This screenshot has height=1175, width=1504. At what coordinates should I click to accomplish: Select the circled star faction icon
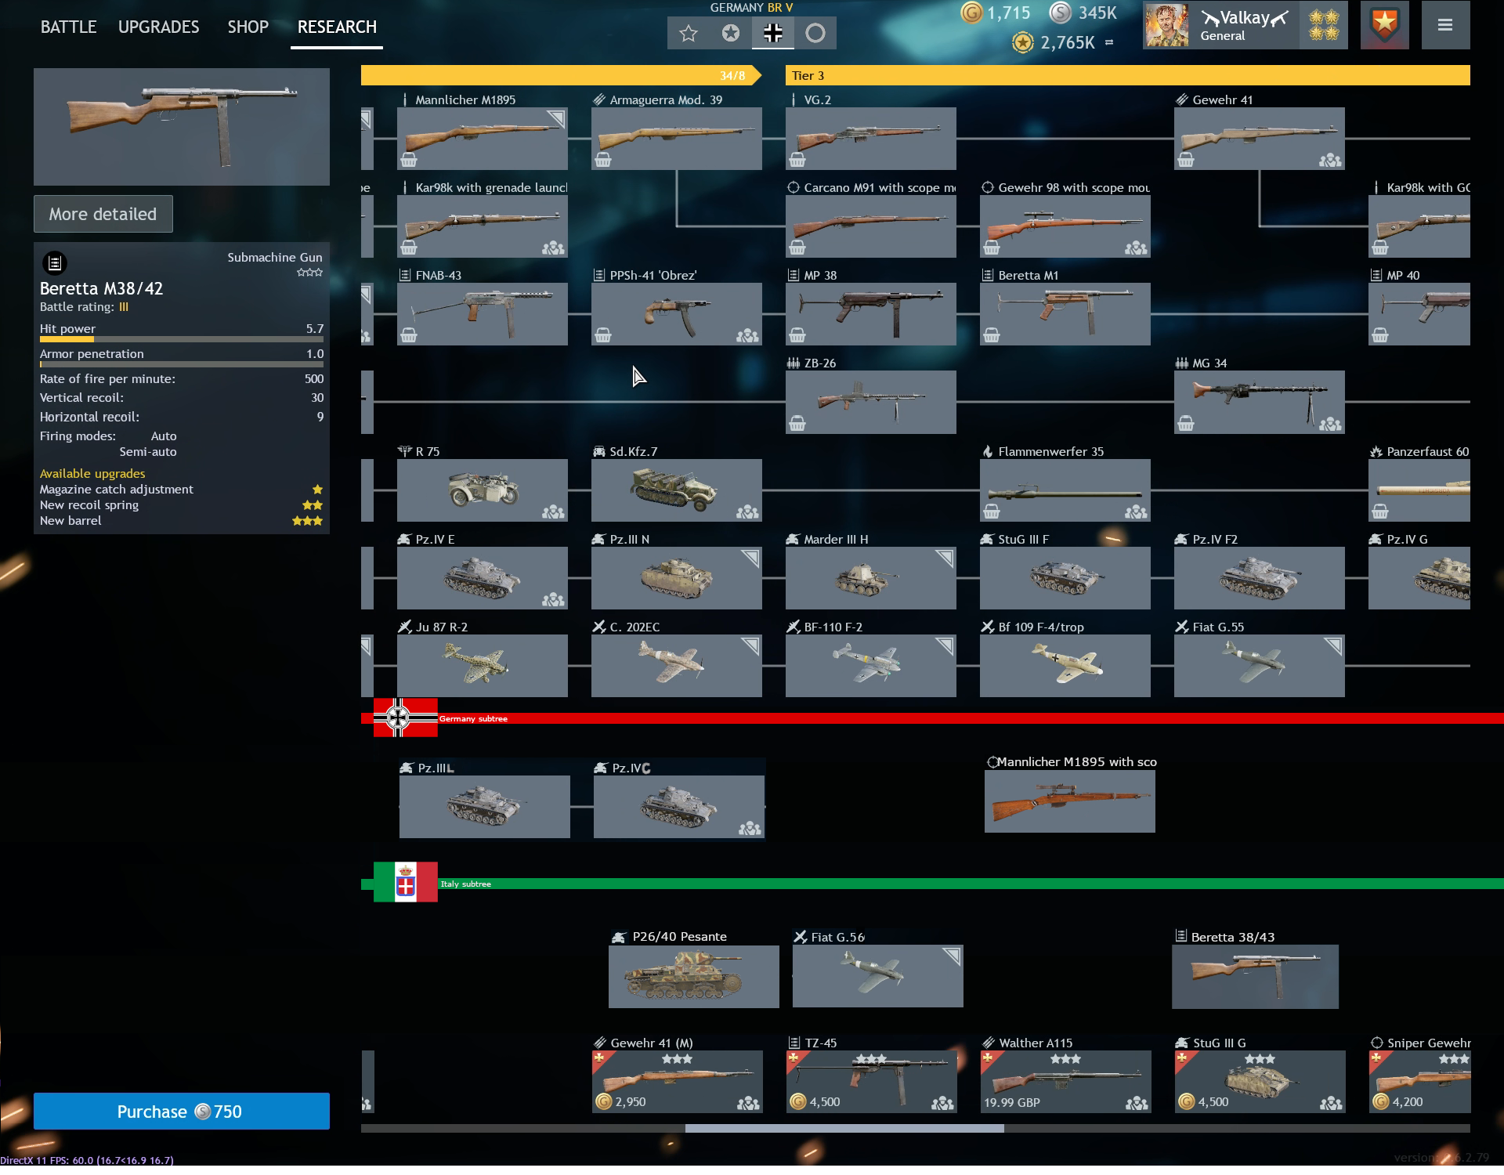[731, 33]
